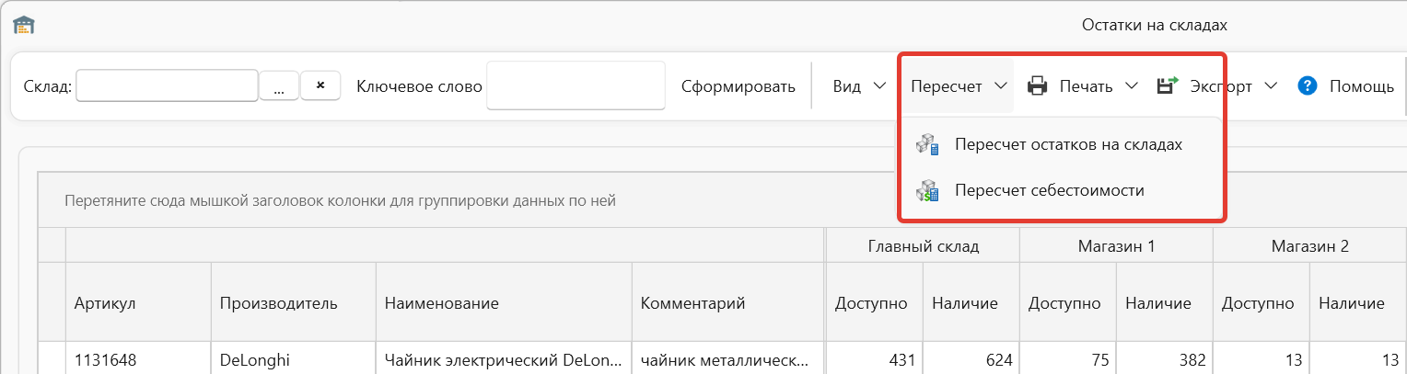Select the cell with value 75
This screenshot has height=374, width=1407.
pos(1068,359)
